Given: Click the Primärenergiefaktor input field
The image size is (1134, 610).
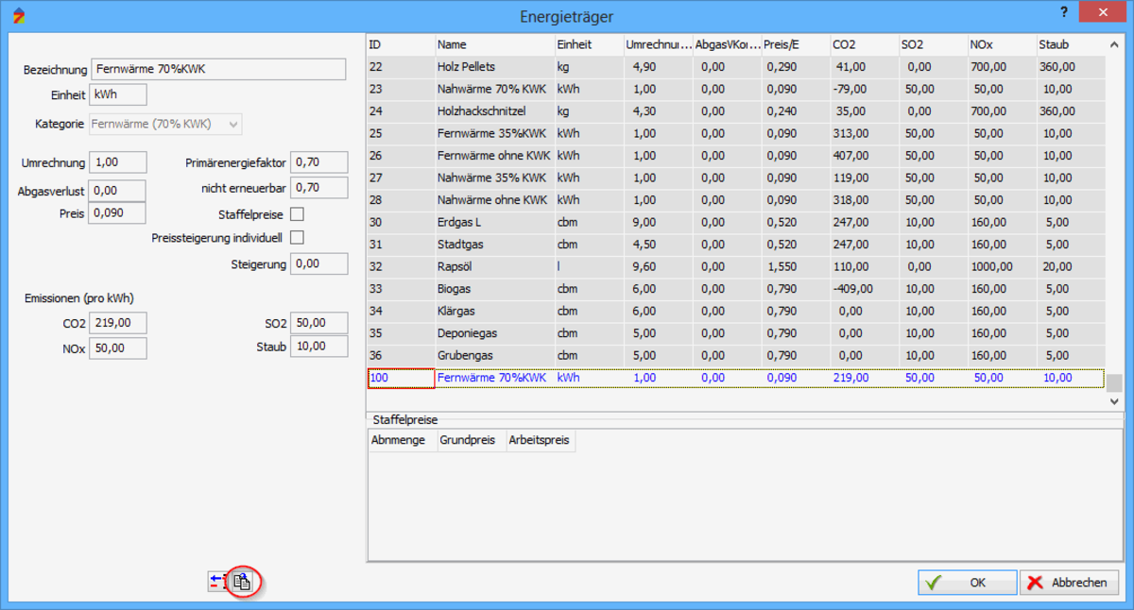Looking at the screenshot, I should 318,163.
